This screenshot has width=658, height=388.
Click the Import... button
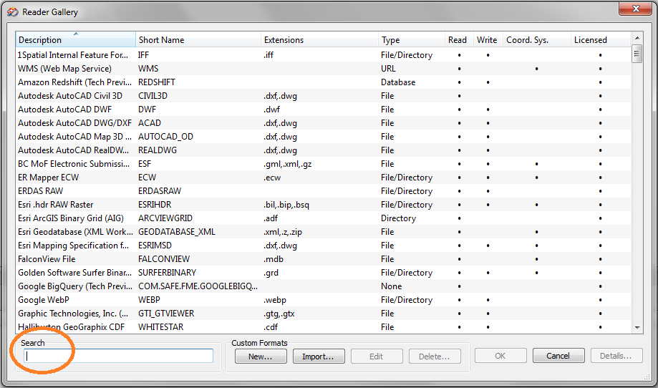point(319,357)
